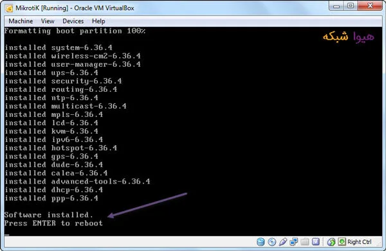Viewport: 386px width, 251px height.
Task: Open the Devices menu
Action: click(73, 21)
